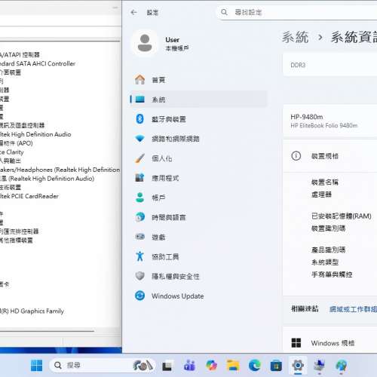
Task: Select 系統 in the Settings sidebar
Action: [198, 100]
